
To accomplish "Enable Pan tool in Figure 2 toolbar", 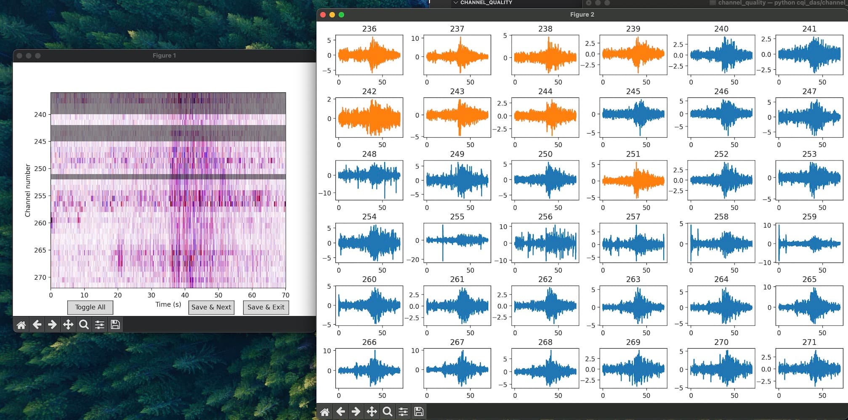I will pyautogui.click(x=372, y=412).
